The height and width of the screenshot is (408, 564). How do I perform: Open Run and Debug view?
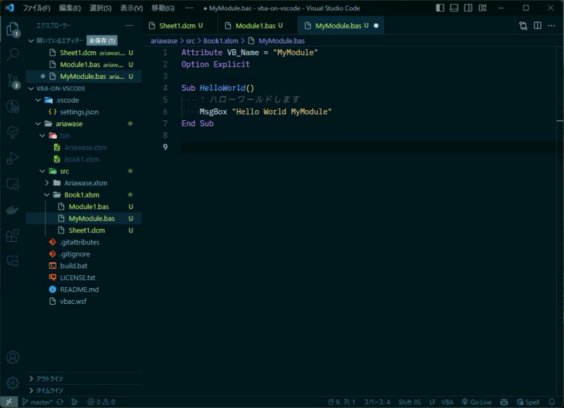tap(12, 158)
